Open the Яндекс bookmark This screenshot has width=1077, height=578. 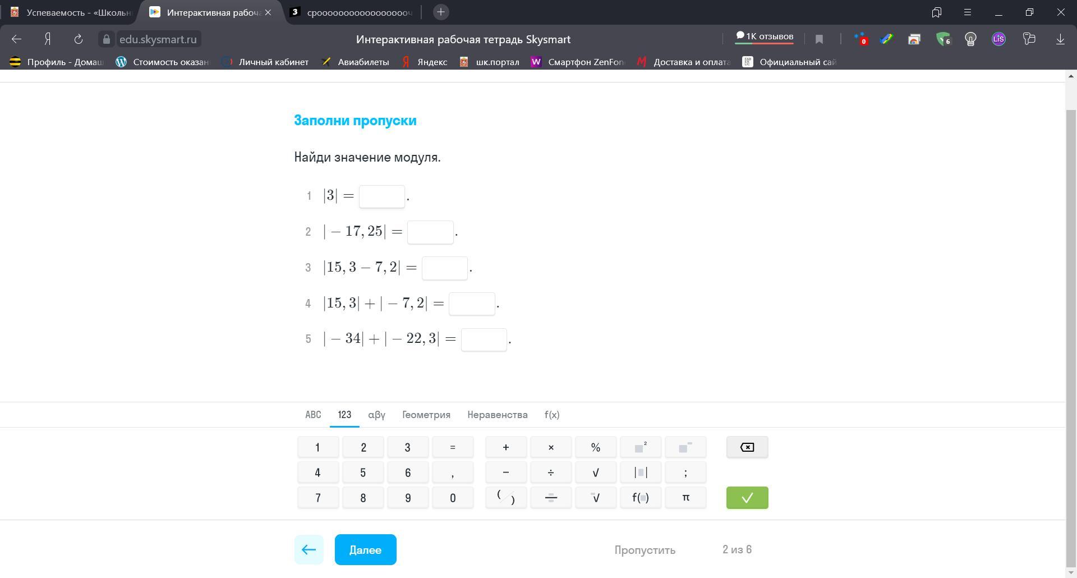[425, 62]
